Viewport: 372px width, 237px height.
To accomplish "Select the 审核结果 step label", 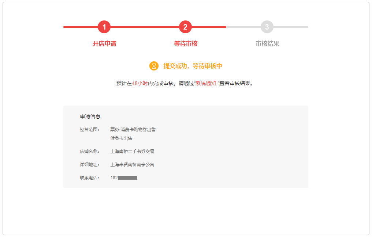I will point(267,43).
